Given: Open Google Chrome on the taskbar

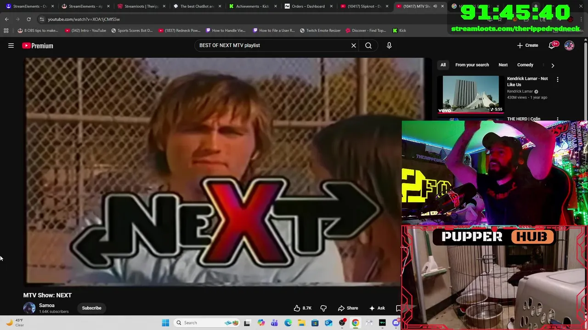Looking at the screenshot, I should [356, 323].
